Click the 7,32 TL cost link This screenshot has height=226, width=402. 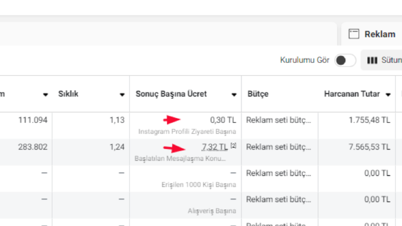point(215,147)
